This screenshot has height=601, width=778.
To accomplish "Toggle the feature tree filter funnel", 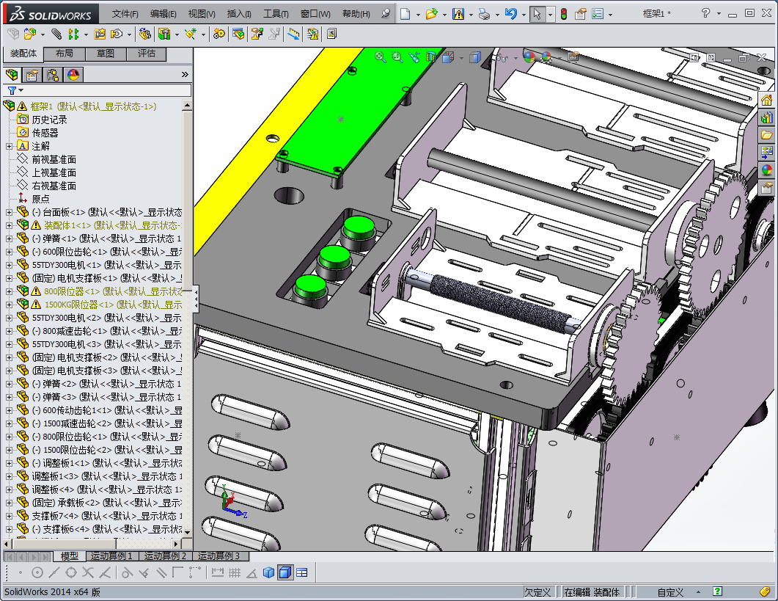I will [12, 90].
